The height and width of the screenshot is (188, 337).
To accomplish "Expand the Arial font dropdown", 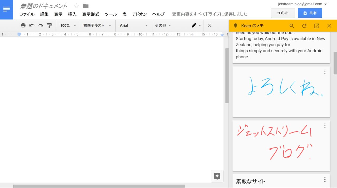I will click(133, 25).
